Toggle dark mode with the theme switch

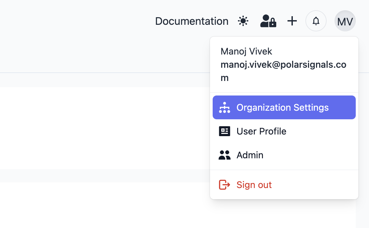[x=243, y=21]
